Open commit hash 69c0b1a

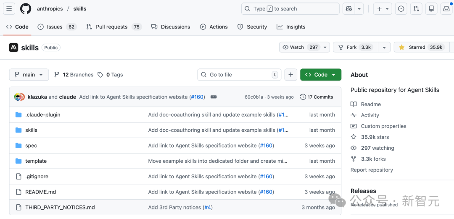point(253,97)
